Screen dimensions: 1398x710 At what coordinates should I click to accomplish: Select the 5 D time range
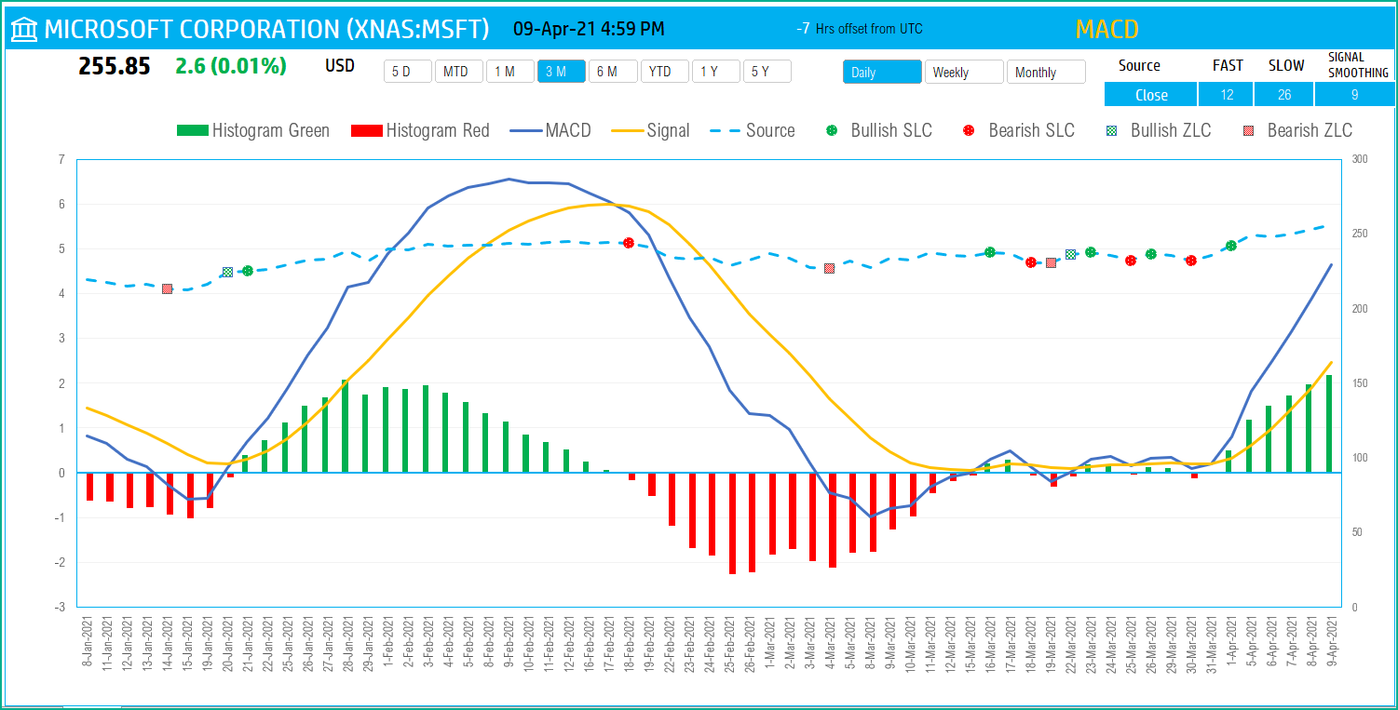click(x=408, y=72)
